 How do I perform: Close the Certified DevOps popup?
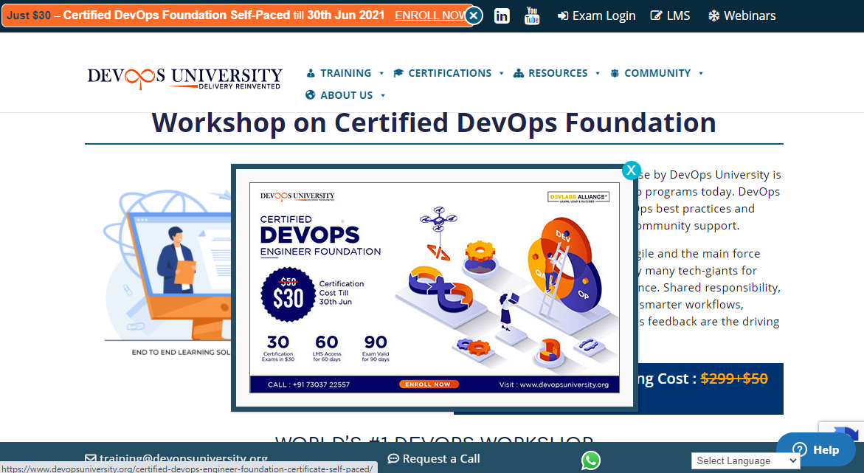(x=632, y=170)
